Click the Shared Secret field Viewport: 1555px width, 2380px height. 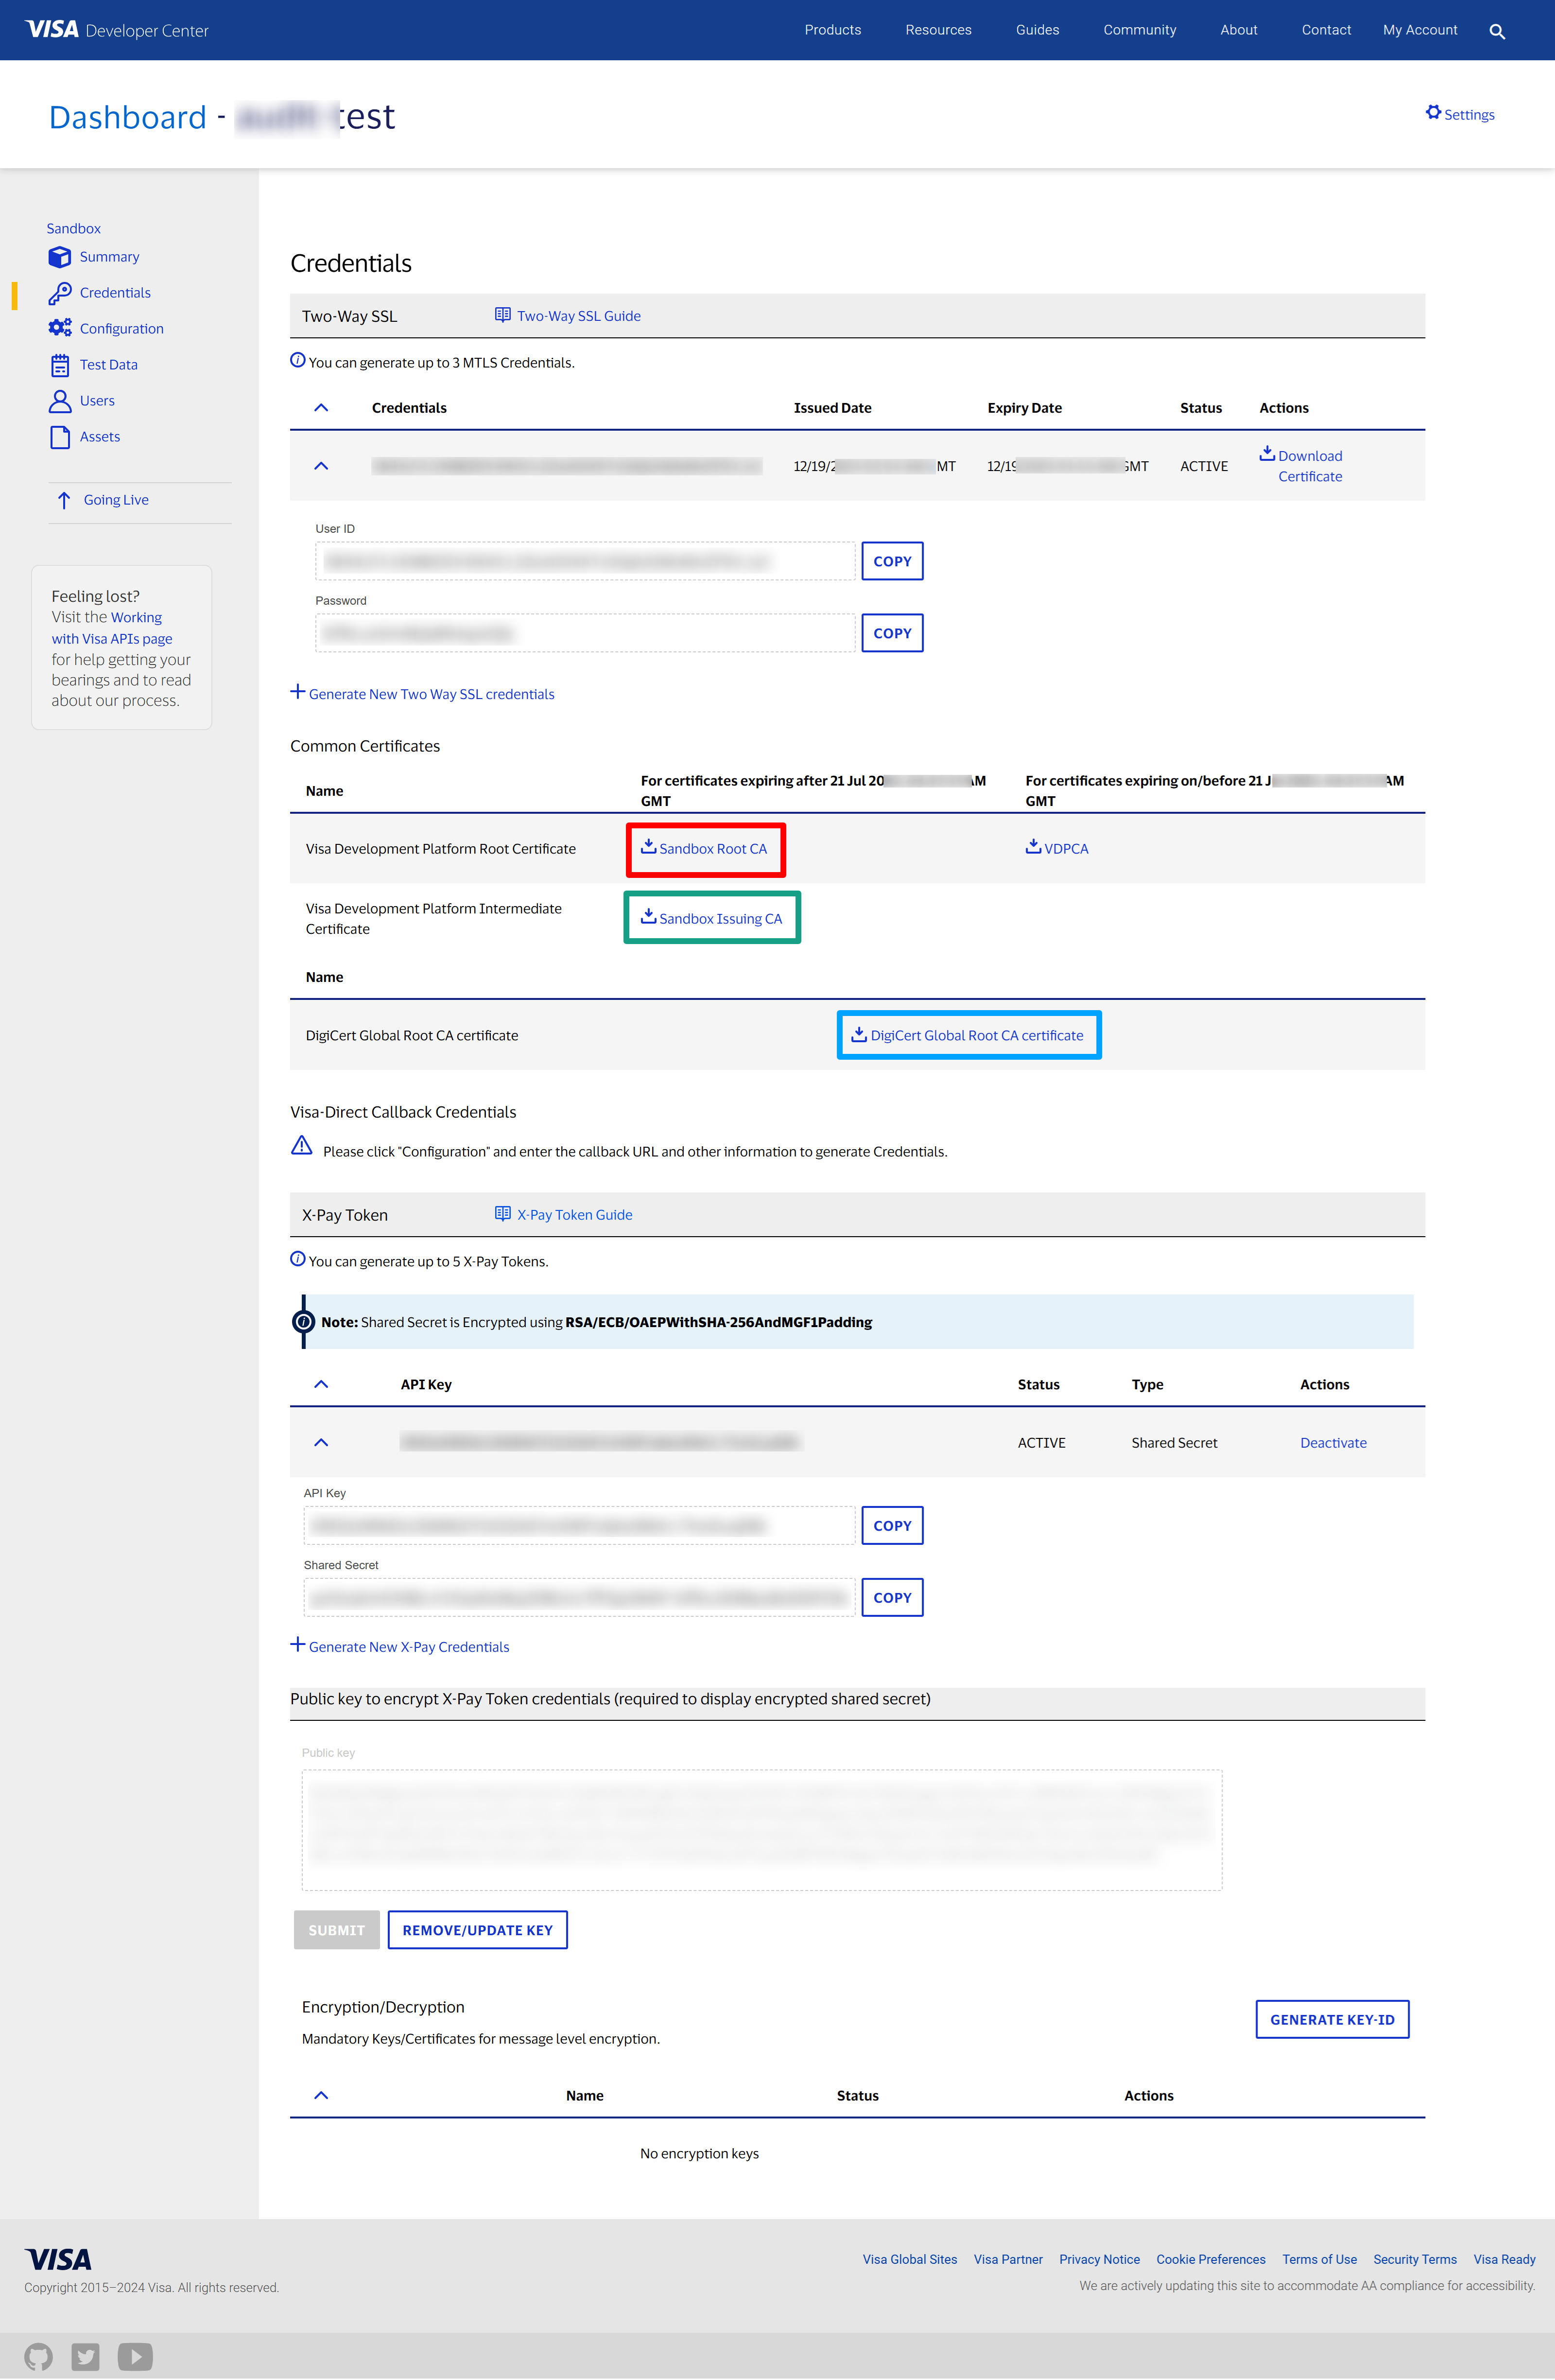point(580,1598)
